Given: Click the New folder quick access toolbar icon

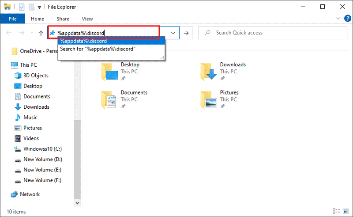Looking at the screenshot, I should click(x=31, y=7).
